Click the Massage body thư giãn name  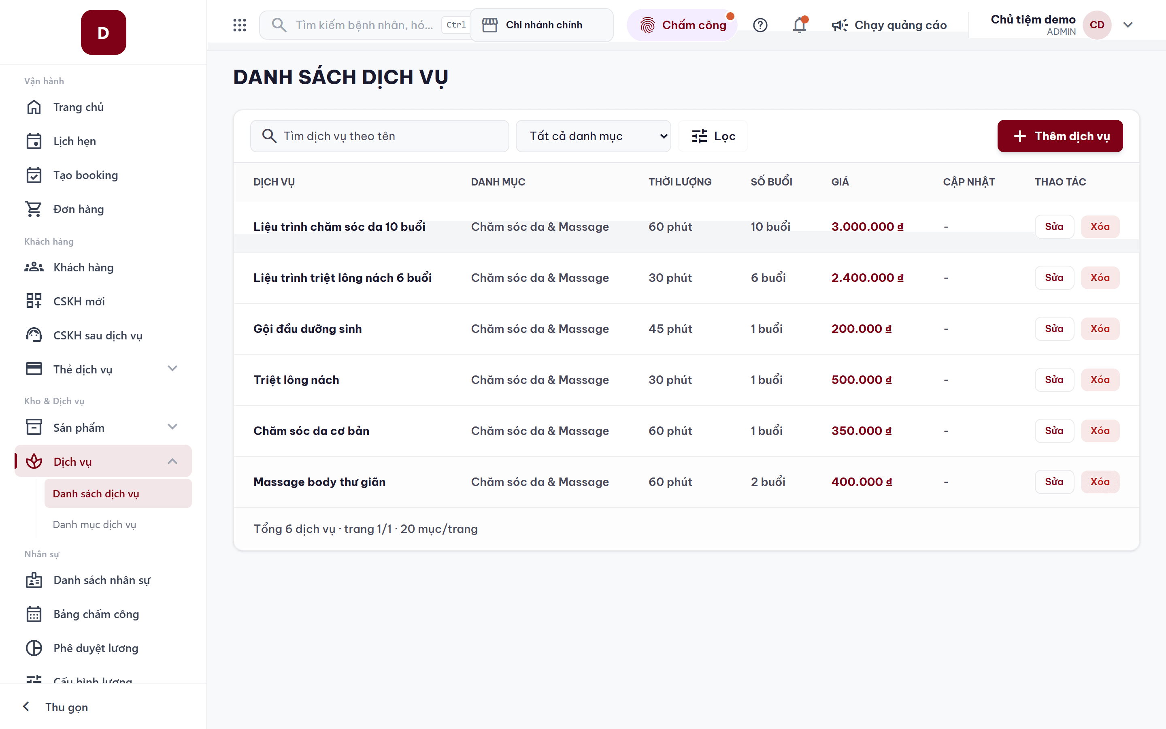(319, 482)
